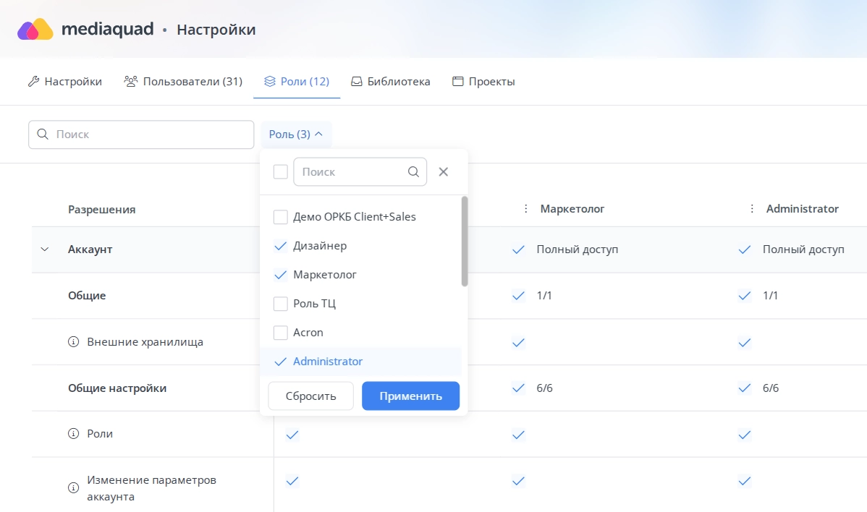This screenshot has height=512, width=867.
Task: Collapse the Аккаунт section chevron
Action: (44, 249)
